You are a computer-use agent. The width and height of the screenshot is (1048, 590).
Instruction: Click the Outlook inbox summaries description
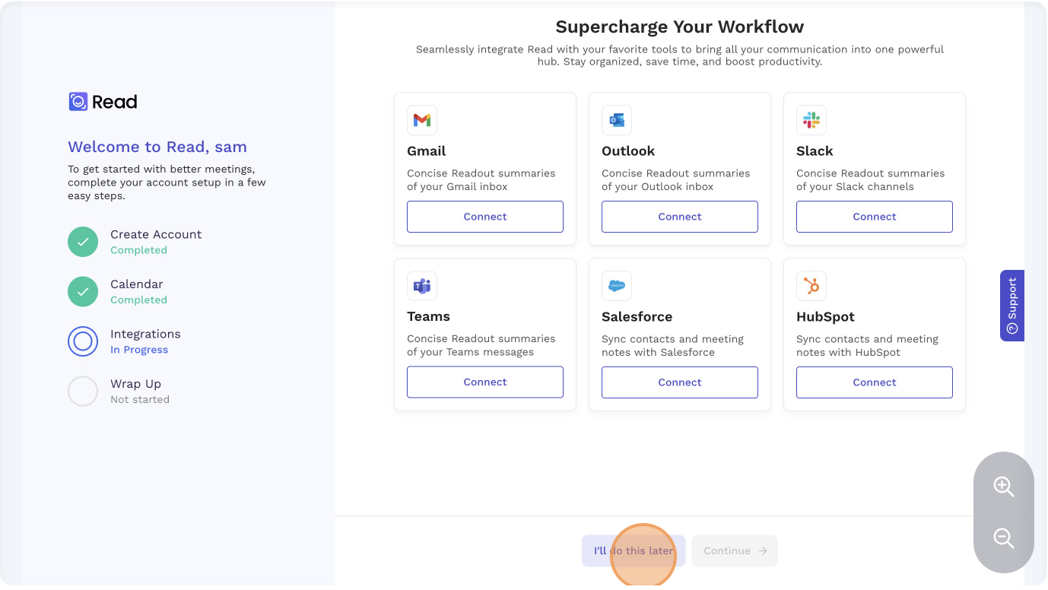point(676,179)
